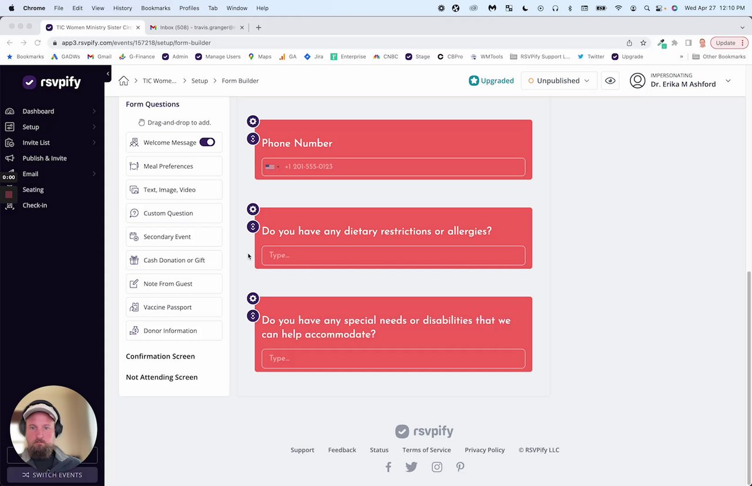Open the Dr. Erika M Ashford account menu
The height and width of the screenshot is (486, 752).
click(x=680, y=81)
